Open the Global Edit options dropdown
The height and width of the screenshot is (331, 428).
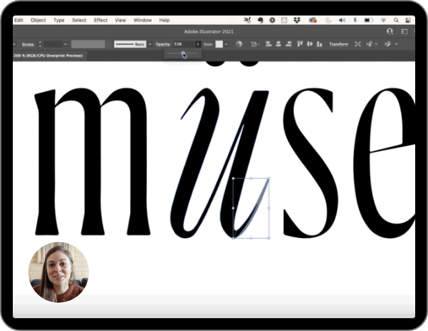[x=396, y=44]
